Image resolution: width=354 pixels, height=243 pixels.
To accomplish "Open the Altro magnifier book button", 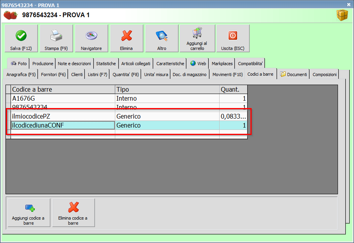I will [x=162, y=39].
